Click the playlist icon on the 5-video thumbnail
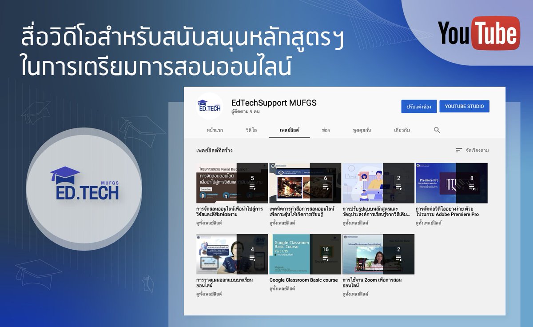The height and width of the screenshot is (327, 533). [x=252, y=187]
